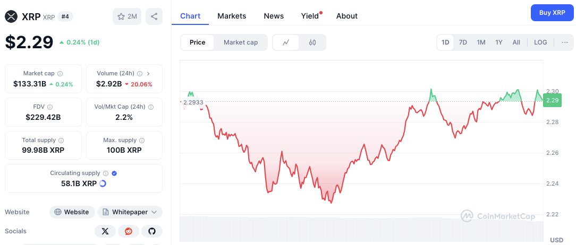Click the verified badge beside Circulating supply
Viewport: 576px width, 245px height.
point(114,173)
